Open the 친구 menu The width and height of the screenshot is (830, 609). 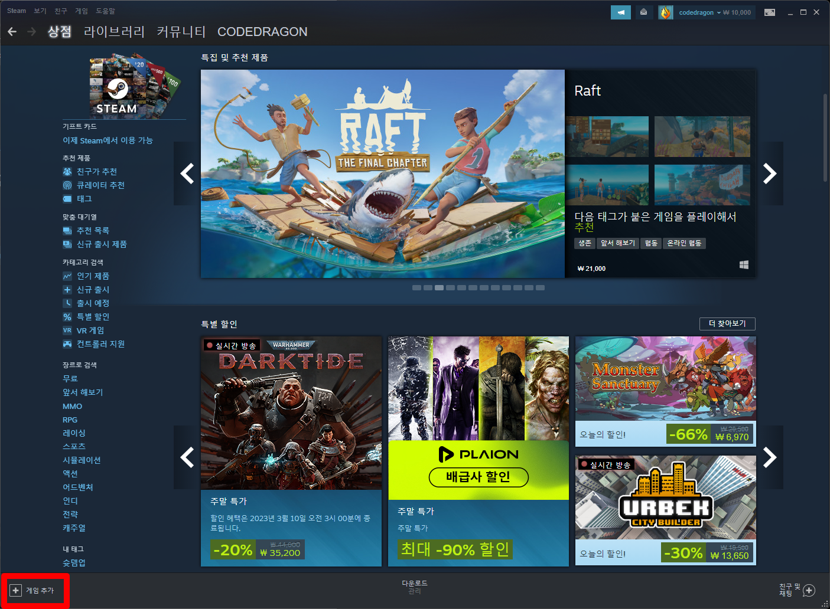(61, 11)
